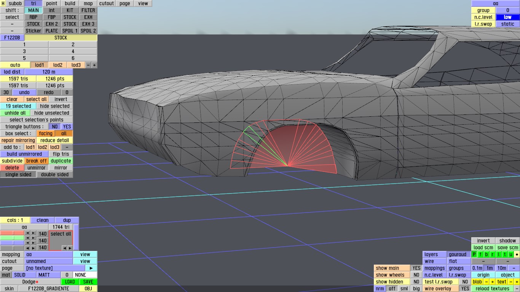Screen dimensions: 520x292
Task: Open texture page list with the arrow button
Action: pyautogui.click(x=91, y=268)
